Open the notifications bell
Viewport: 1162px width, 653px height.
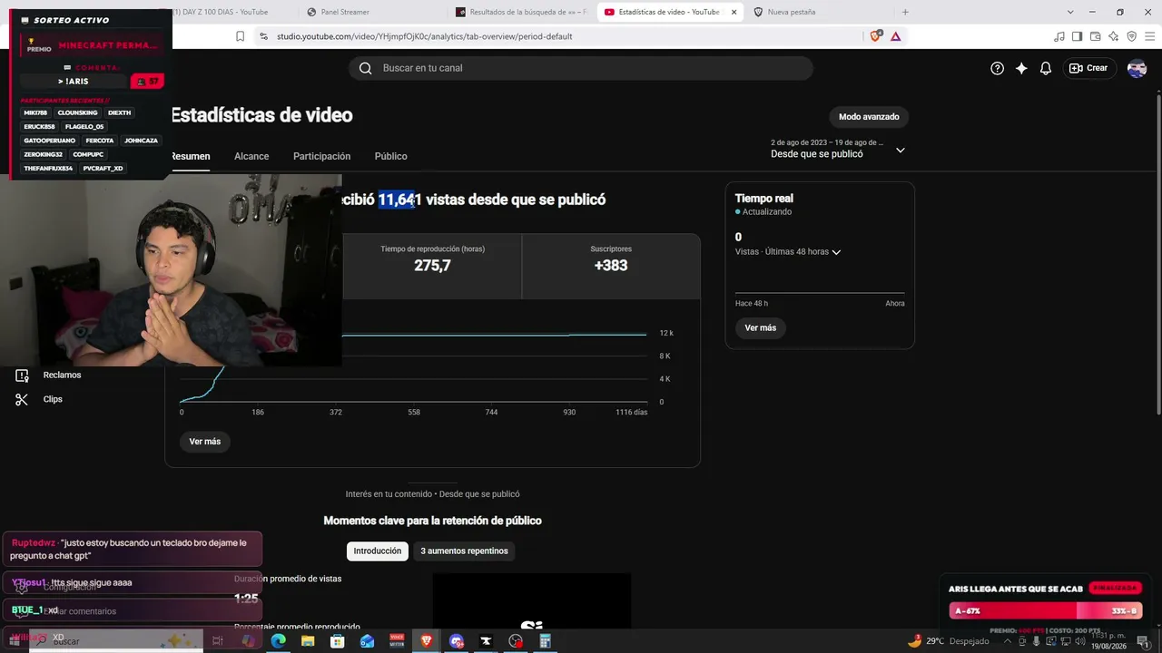pyautogui.click(x=1046, y=68)
